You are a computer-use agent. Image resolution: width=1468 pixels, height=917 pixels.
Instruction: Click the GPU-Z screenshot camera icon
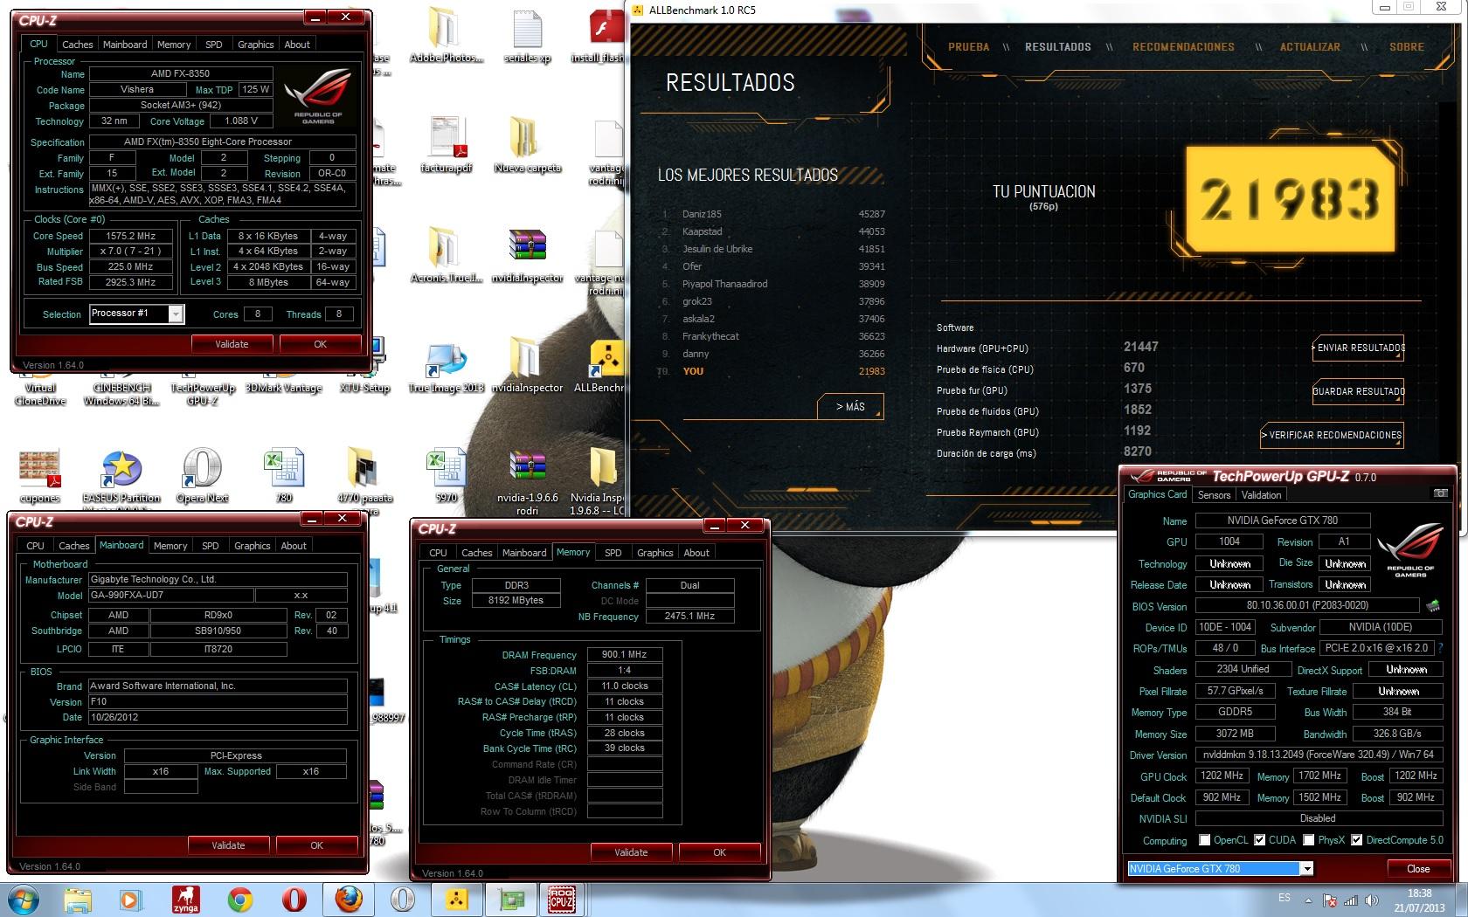pyautogui.click(x=1441, y=493)
